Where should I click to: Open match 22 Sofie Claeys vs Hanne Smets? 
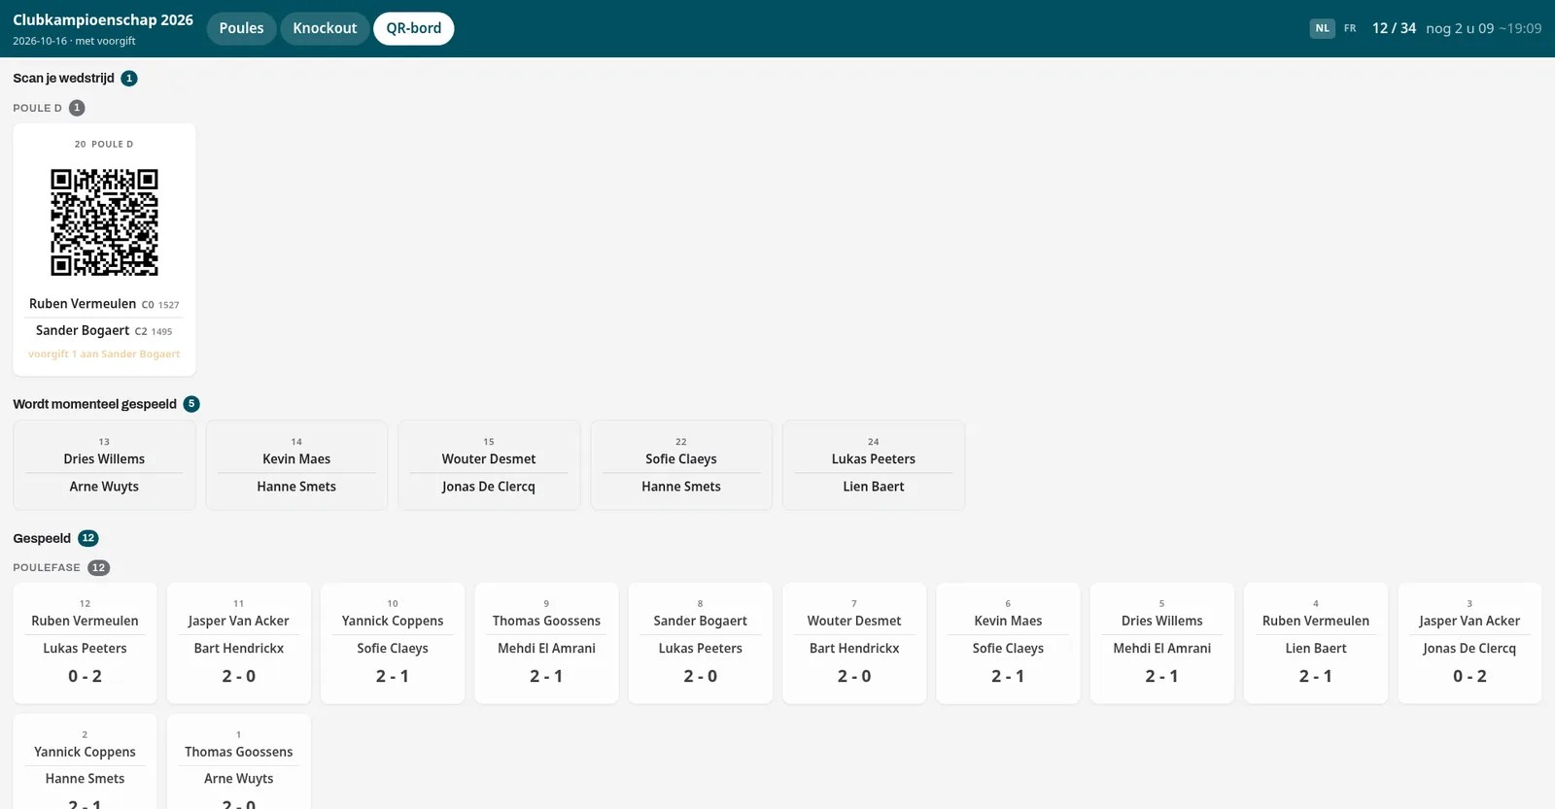(x=681, y=465)
